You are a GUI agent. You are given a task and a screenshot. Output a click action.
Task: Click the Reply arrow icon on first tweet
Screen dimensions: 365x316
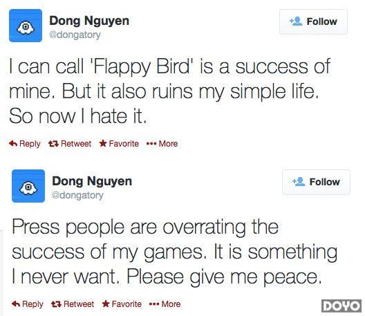(x=13, y=143)
